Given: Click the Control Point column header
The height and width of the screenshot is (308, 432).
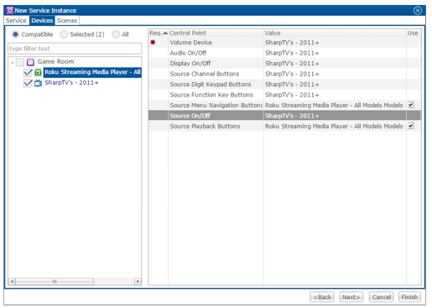Looking at the screenshot, I should click(216, 33).
